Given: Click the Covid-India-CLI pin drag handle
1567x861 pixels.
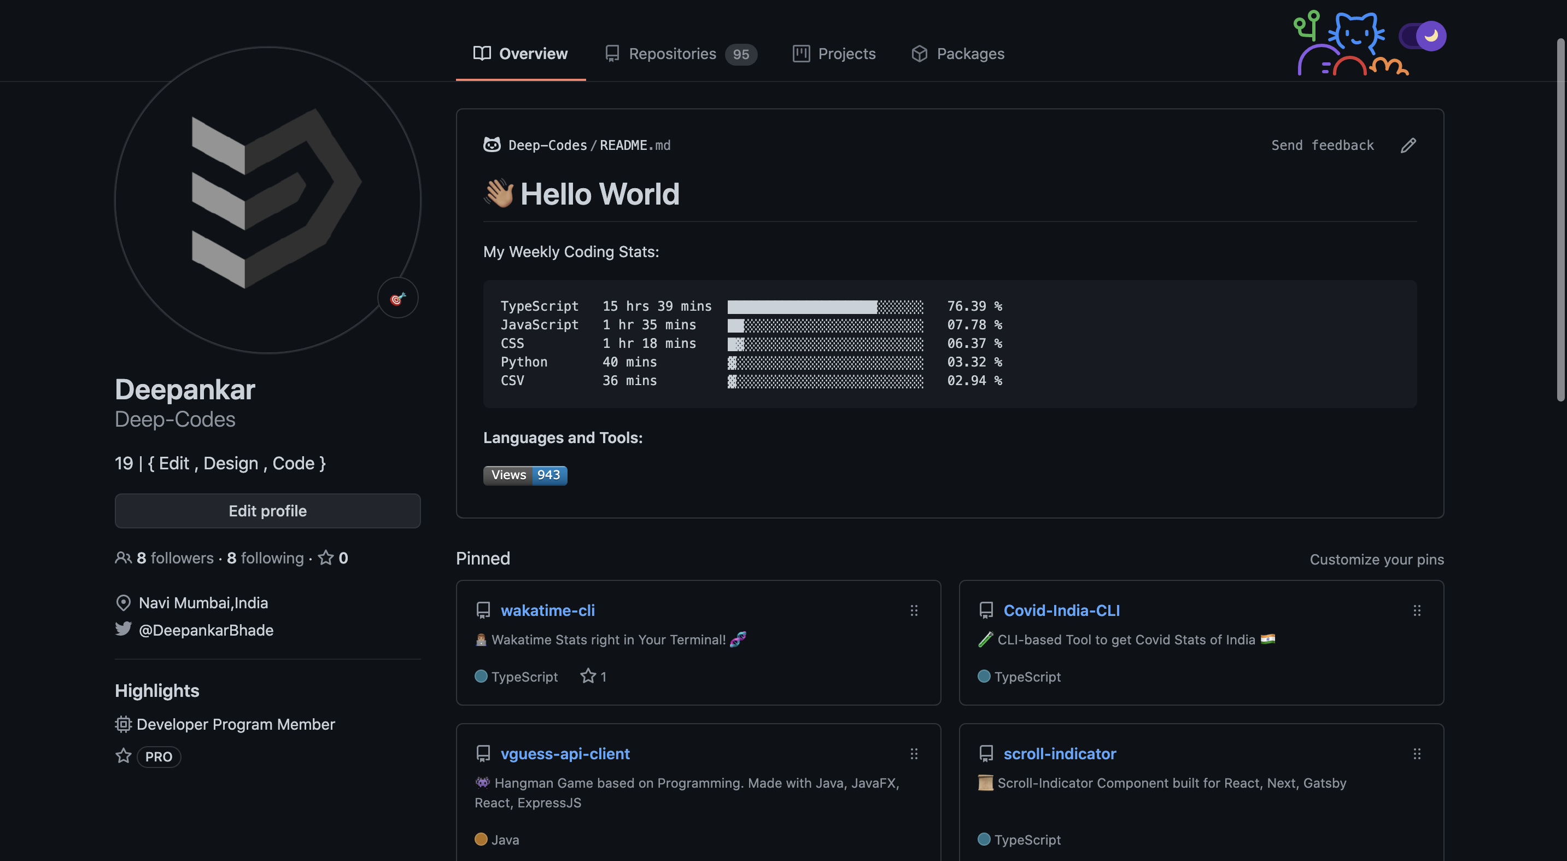Looking at the screenshot, I should (x=1417, y=610).
